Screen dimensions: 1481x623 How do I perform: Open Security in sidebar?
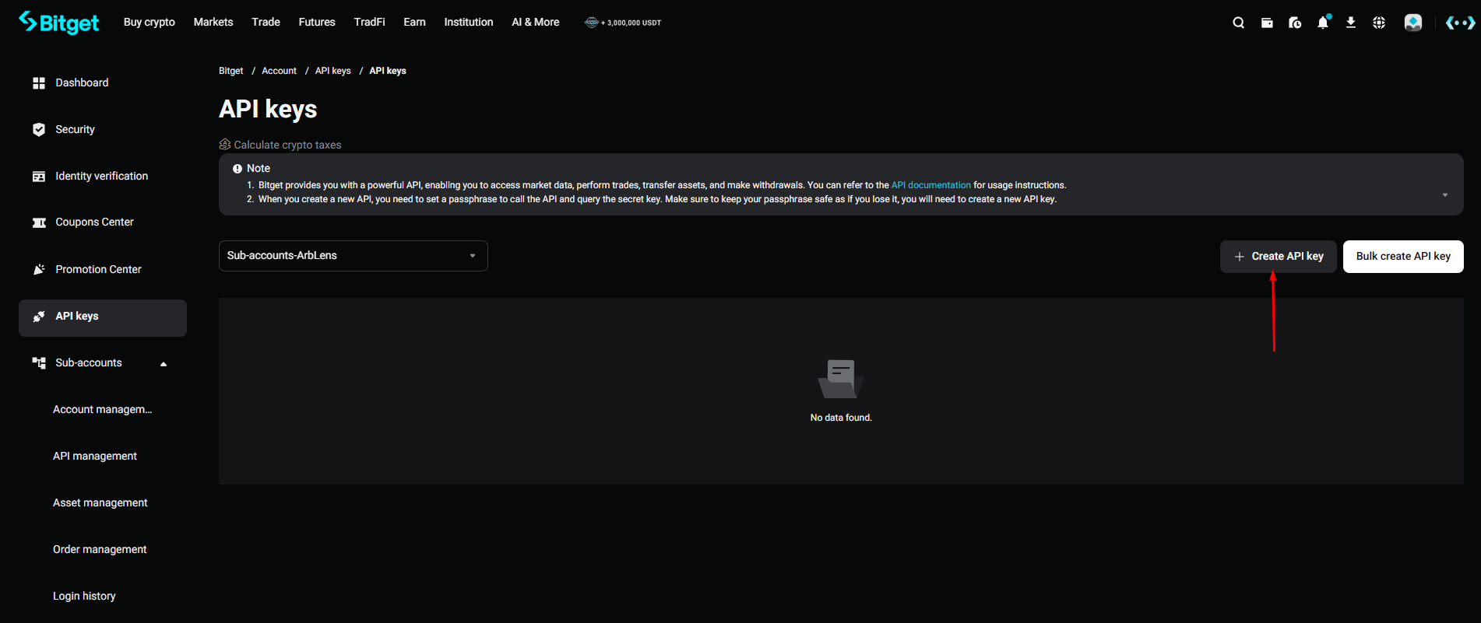pyautogui.click(x=103, y=130)
